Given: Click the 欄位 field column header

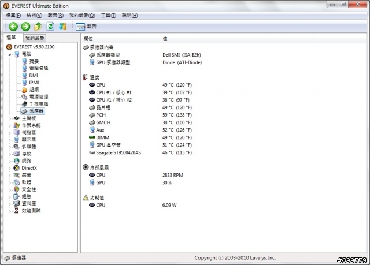Looking at the screenshot, I should pyautogui.click(x=121, y=39).
